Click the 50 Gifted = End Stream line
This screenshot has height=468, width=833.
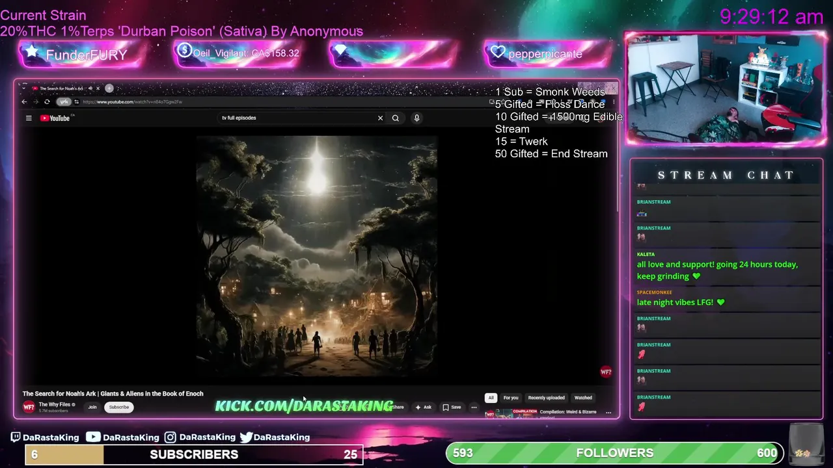[x=551, y=154]
